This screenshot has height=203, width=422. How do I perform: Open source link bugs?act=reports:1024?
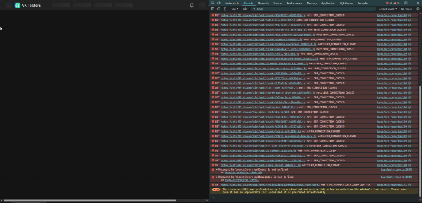click(x=396, y=169)
